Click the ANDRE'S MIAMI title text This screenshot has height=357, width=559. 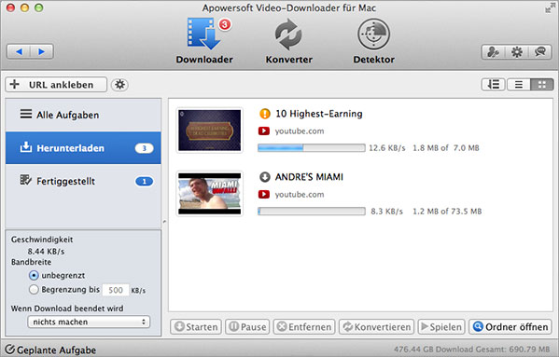tap(309, 177)
